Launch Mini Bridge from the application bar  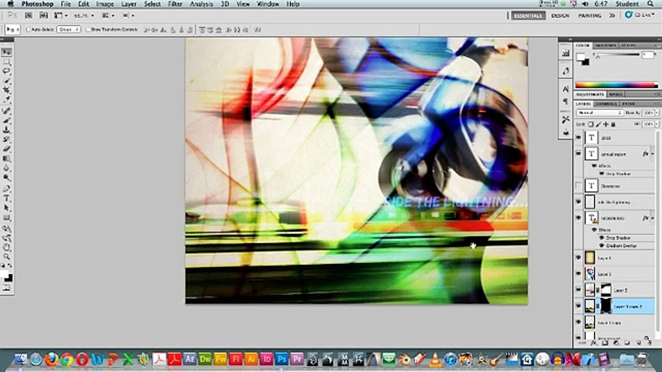pyautogui.click(x=42, y=16)
